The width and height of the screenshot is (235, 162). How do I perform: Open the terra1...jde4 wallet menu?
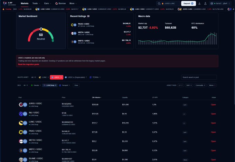(x=220, y=3)
